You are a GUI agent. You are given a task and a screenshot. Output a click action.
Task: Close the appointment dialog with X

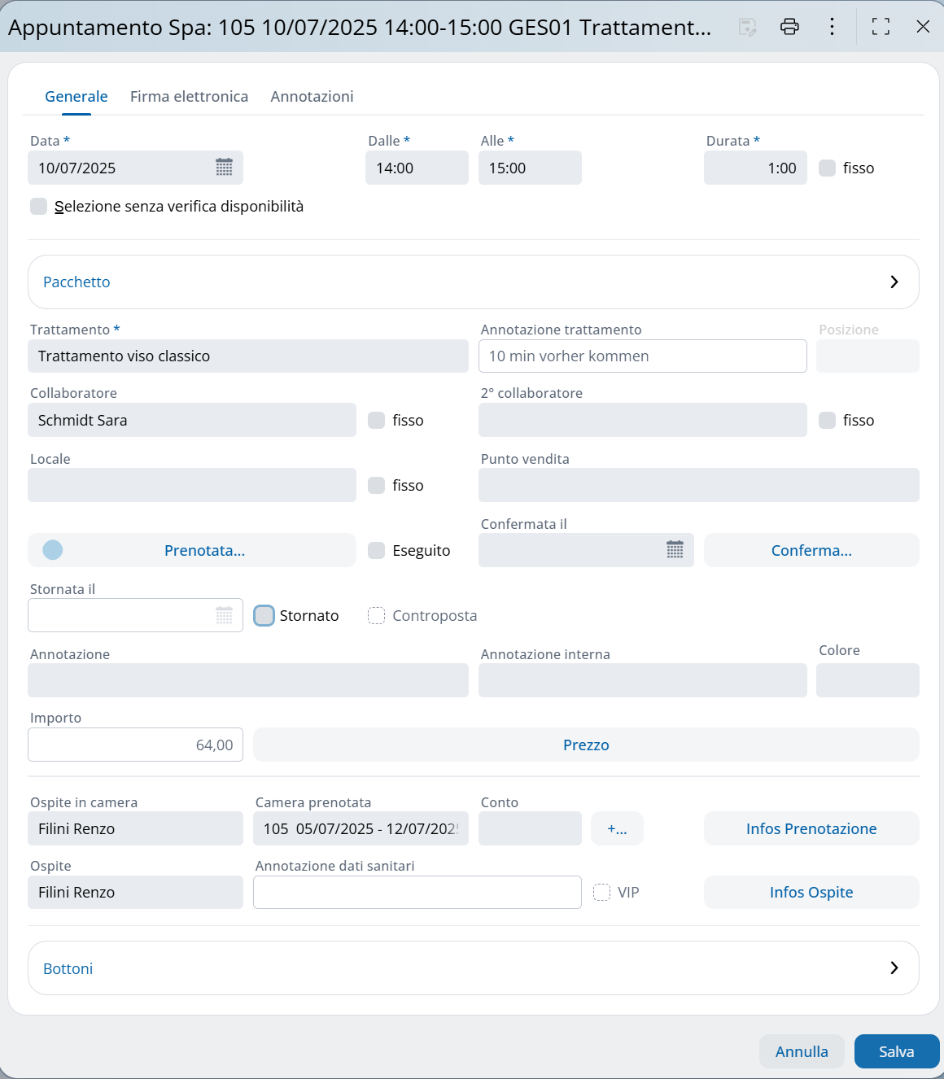(923, 27)
